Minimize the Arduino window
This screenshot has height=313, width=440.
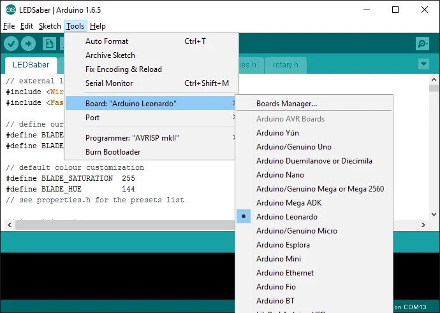pos(367,10)
